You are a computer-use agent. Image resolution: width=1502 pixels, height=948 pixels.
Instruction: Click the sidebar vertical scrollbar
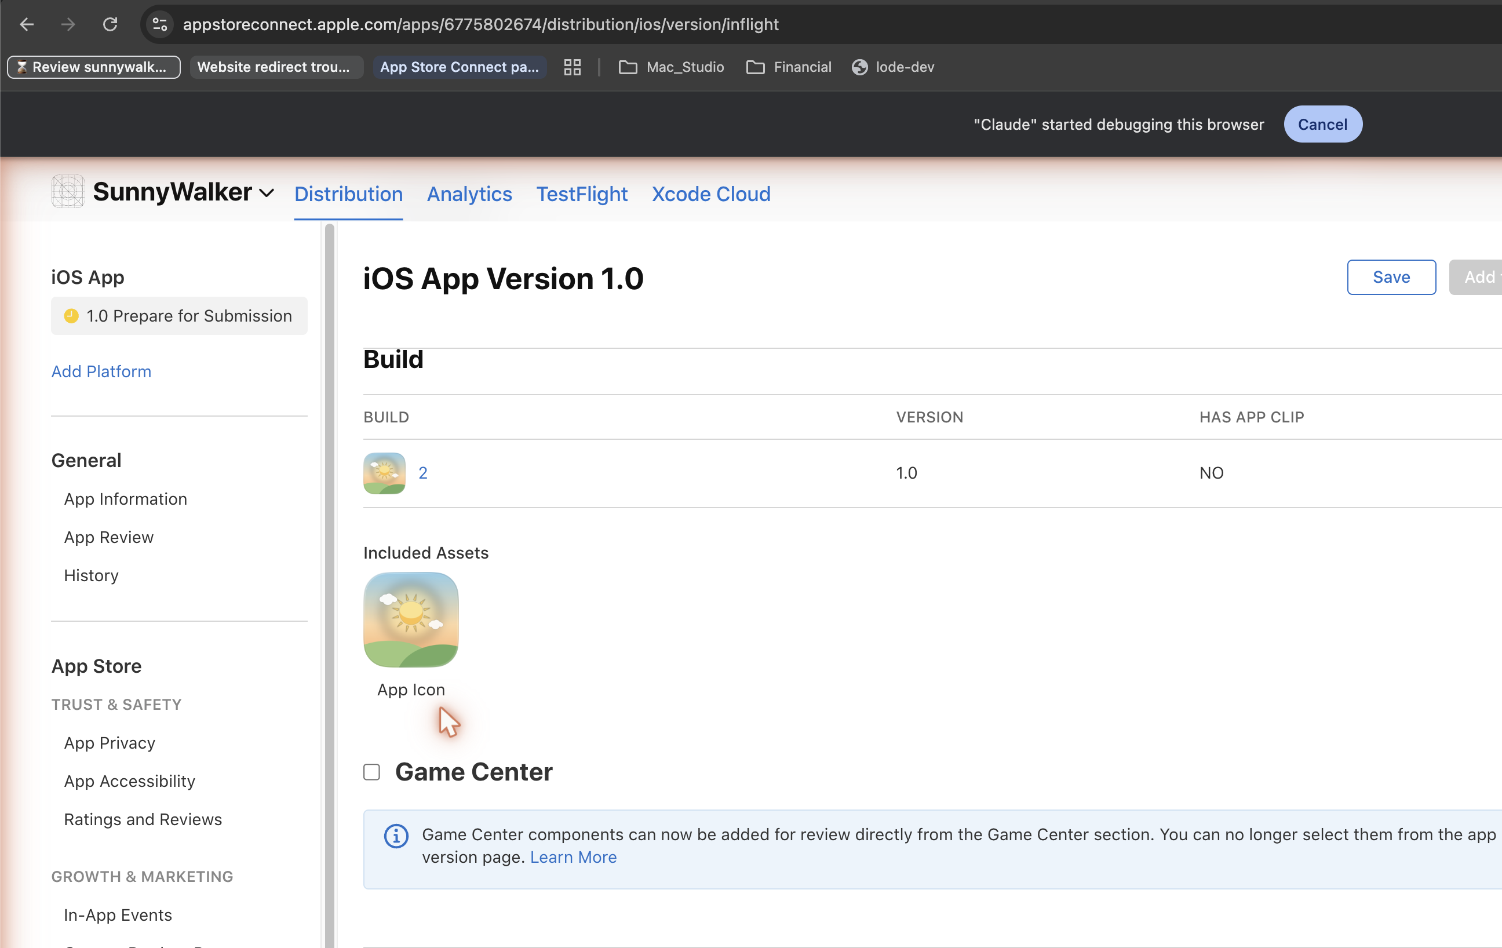[329, 585]
